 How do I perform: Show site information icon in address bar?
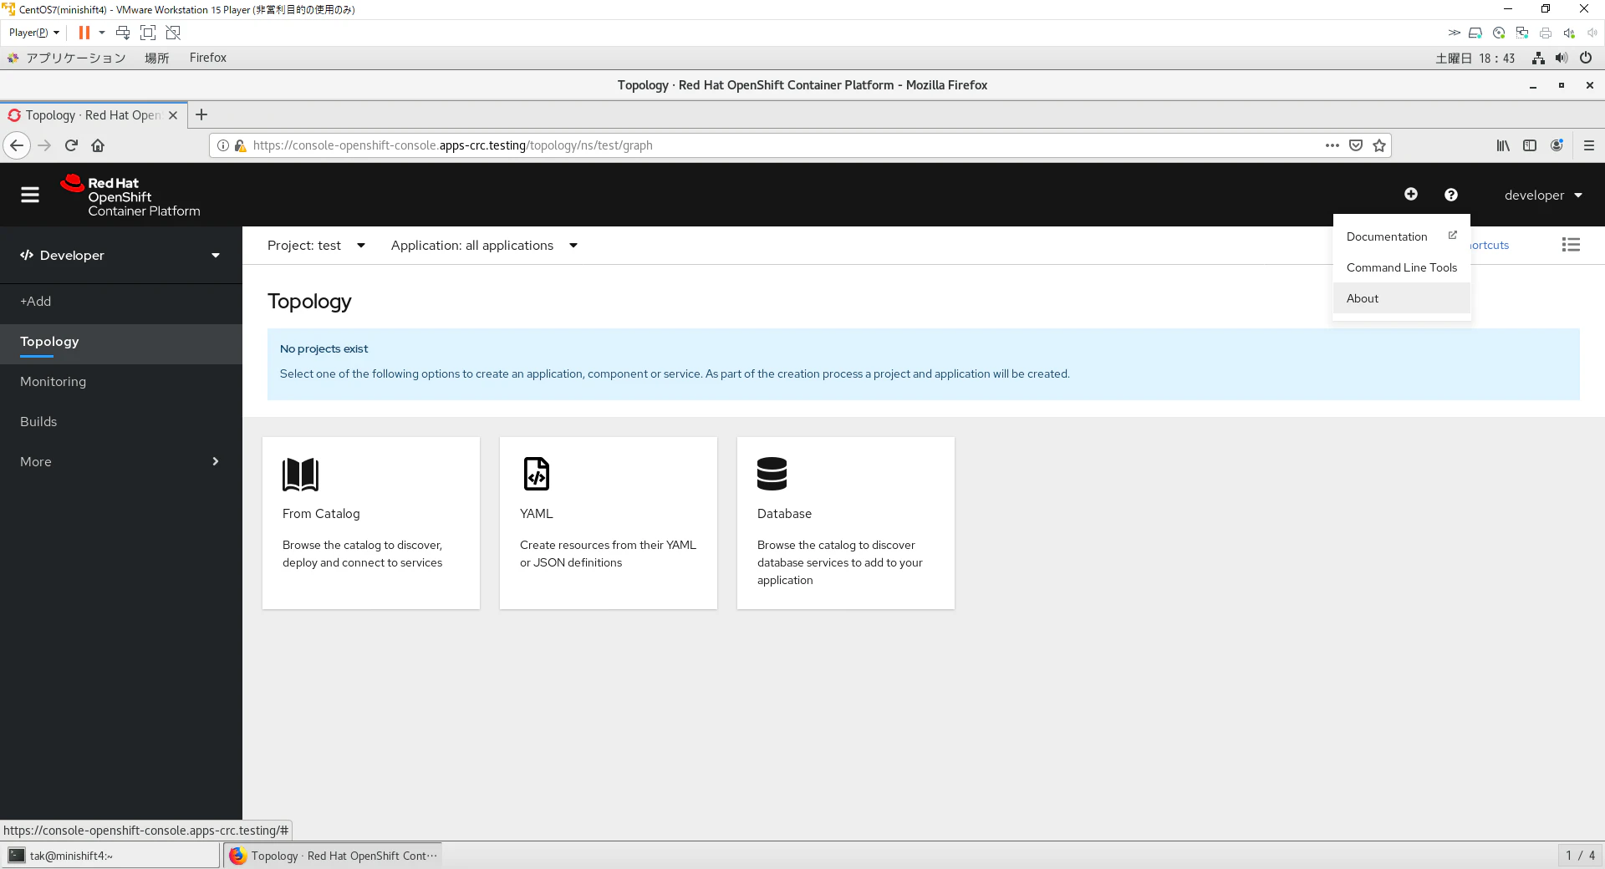tap(223, 145)
